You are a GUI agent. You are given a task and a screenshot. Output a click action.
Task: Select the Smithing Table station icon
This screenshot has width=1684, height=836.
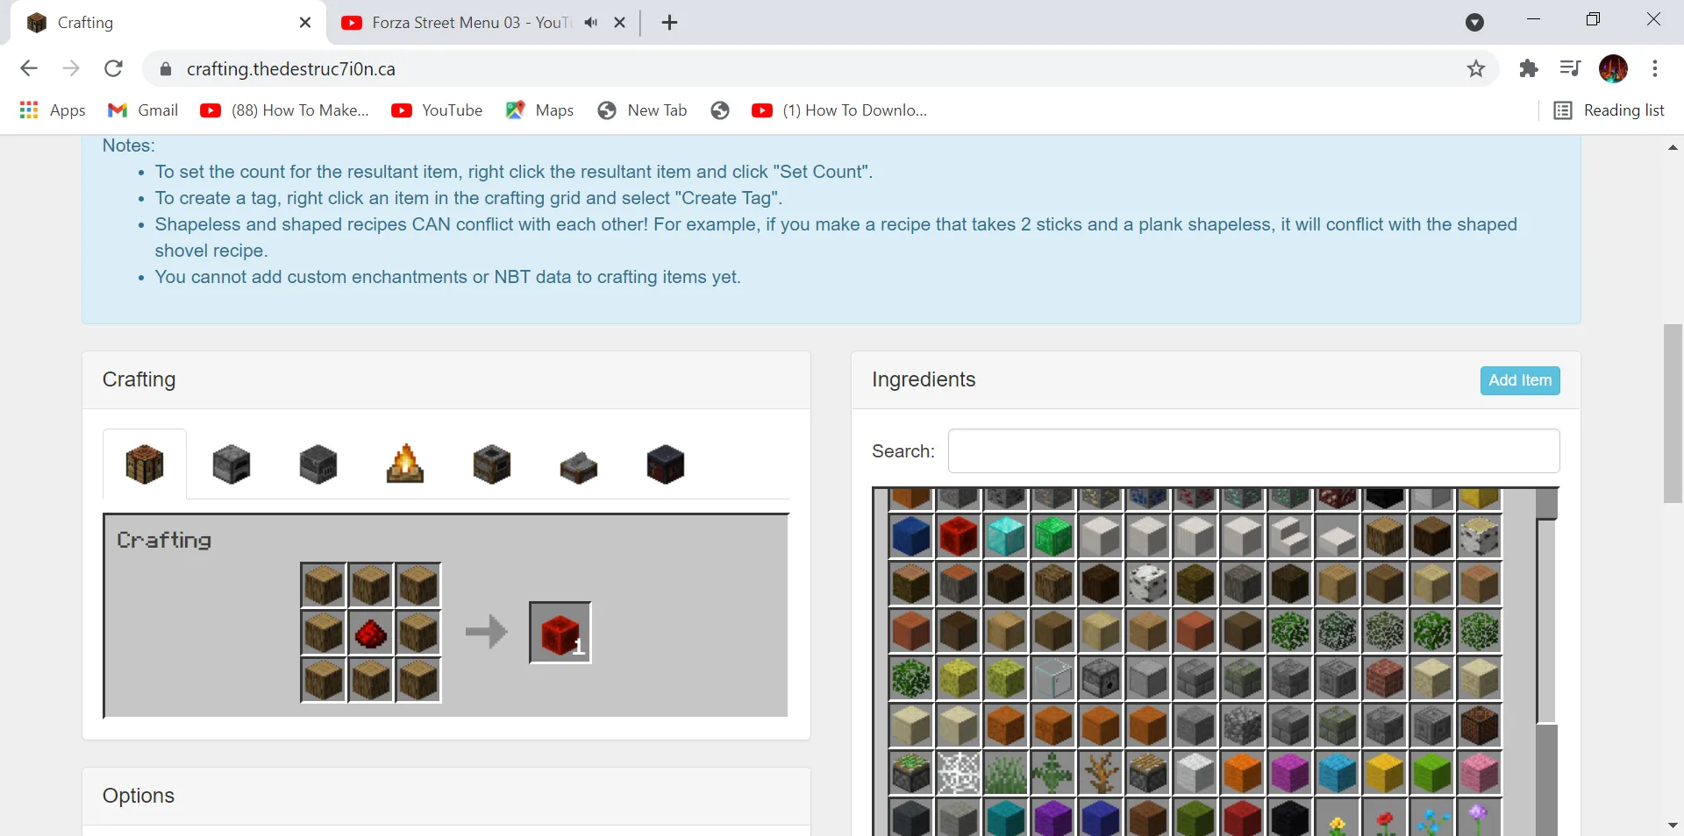click(665, 464)
